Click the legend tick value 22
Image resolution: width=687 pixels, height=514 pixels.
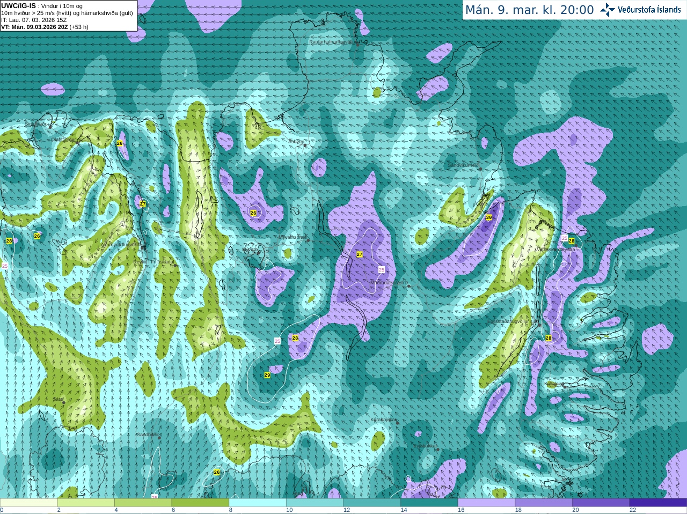(633, 510)
